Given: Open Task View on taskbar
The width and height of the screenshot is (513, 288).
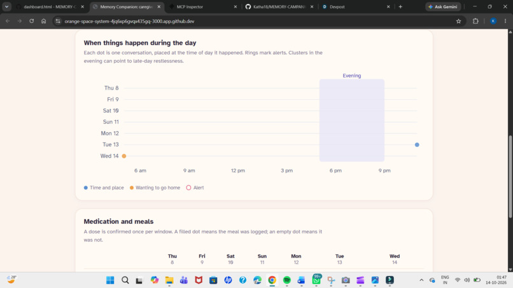Looking at the screenshot, I should 139,280.
